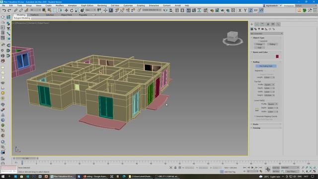Click the Align tool icon
318x179 pixels.
pyautogui.click(x=171, y=10)
